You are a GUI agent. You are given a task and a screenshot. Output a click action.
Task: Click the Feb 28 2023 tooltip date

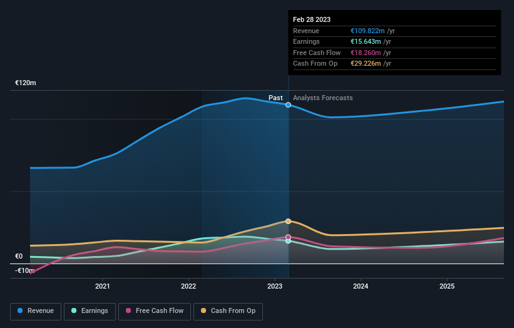(x=312, y=19)
